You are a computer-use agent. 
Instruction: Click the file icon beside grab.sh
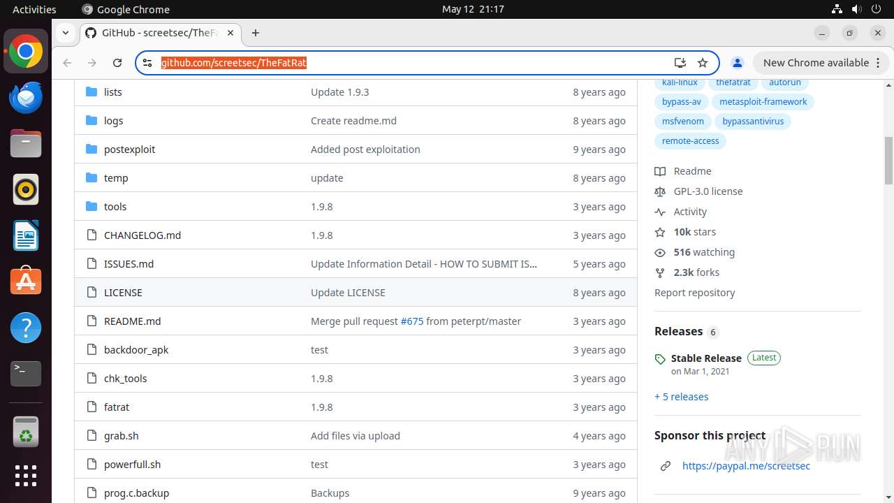click(91, 435)
